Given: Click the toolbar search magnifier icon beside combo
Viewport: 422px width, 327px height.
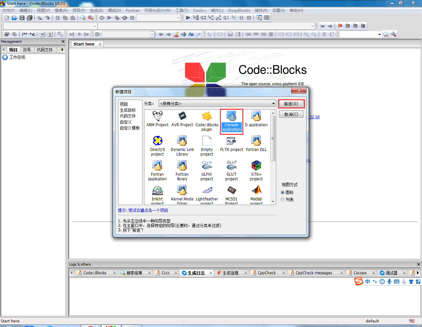Looking at the screenshot, I should [386, 34].
